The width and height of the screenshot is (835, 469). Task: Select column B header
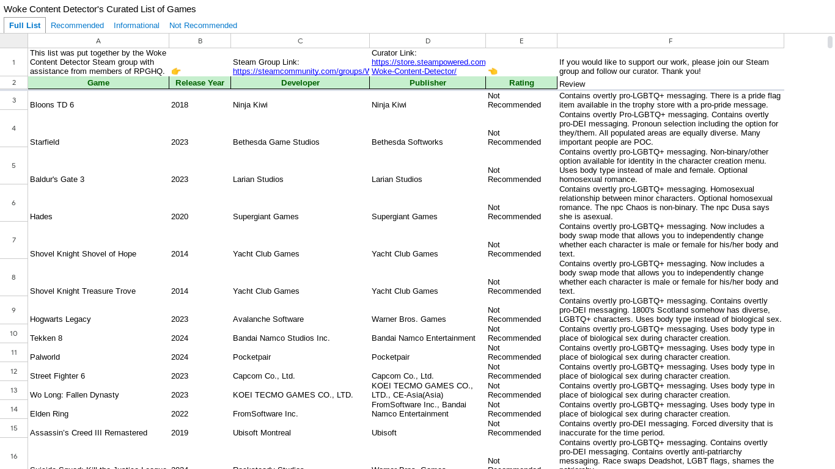200,41
